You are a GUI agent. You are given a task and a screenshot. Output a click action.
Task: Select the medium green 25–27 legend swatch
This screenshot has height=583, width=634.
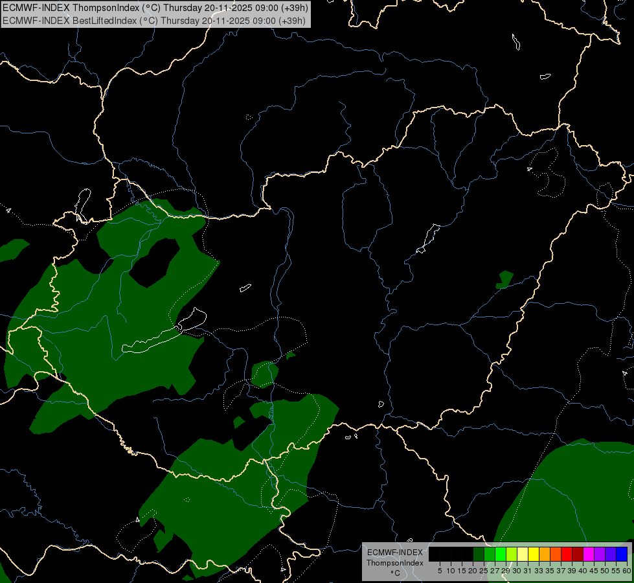[x=489, y=554]
